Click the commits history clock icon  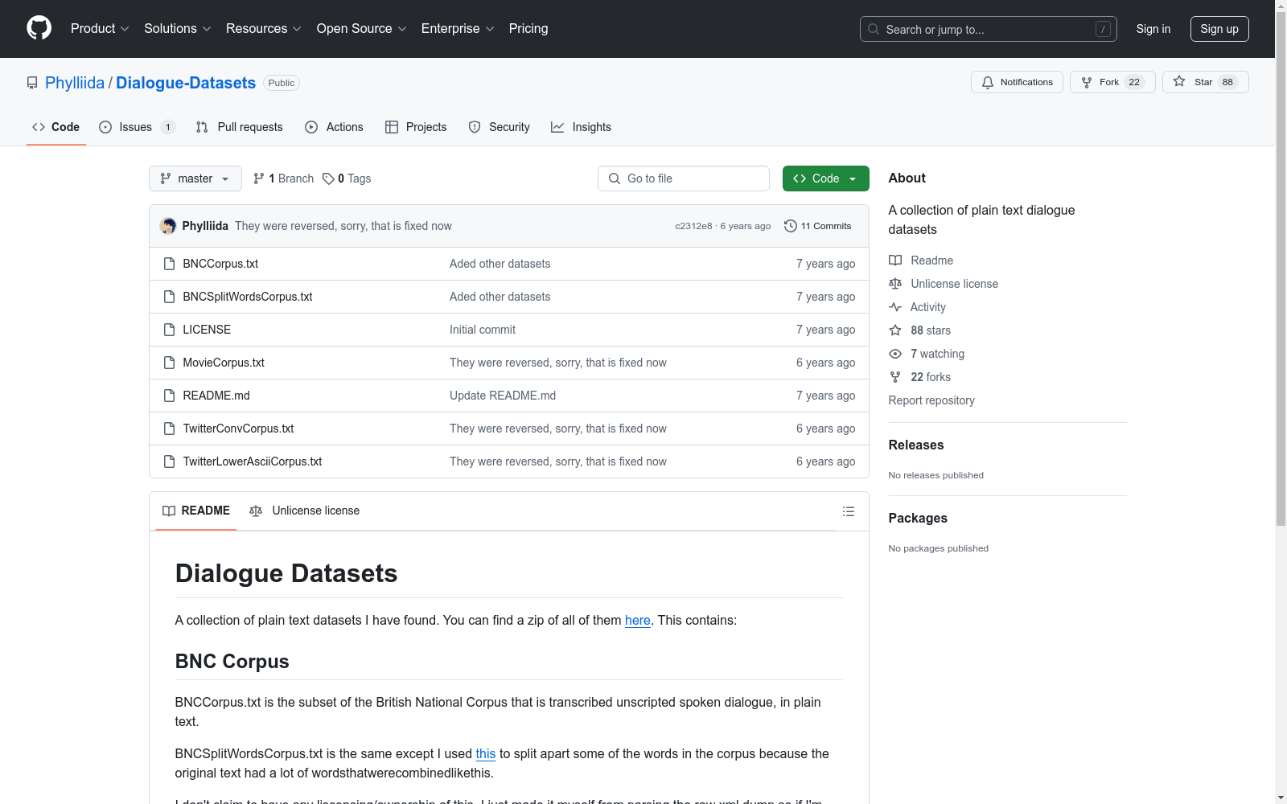coord(790,226)
